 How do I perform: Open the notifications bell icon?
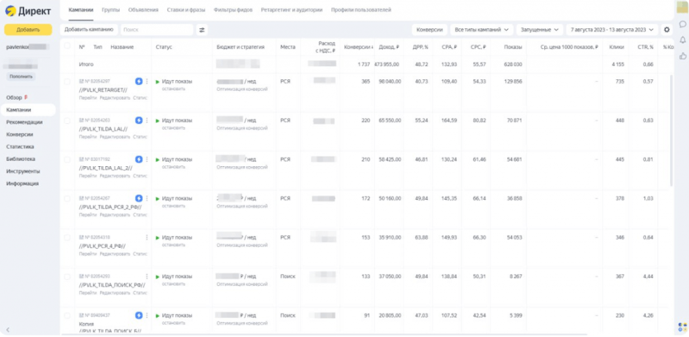[682, 40]
